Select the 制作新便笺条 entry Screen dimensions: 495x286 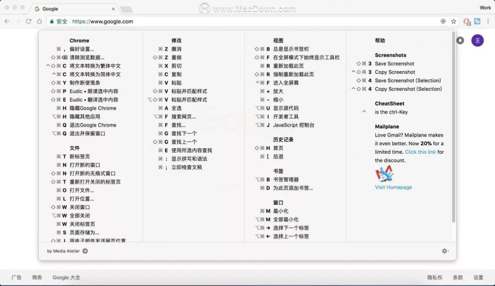click(x=85, y=82)
